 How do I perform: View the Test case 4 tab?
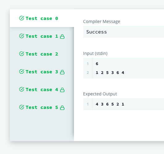click(x=42, y=90)
